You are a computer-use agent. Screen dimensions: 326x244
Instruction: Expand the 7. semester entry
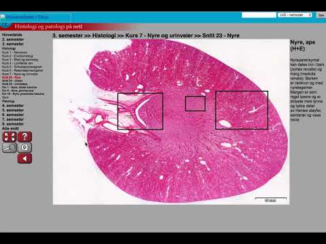click(x=13, y=119)
